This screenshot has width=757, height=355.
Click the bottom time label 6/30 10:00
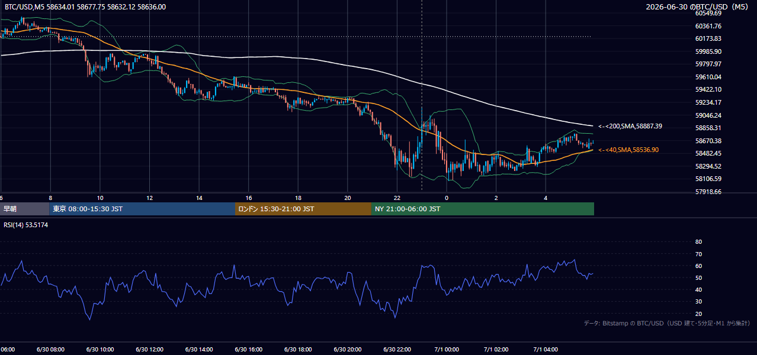point(100,350)
